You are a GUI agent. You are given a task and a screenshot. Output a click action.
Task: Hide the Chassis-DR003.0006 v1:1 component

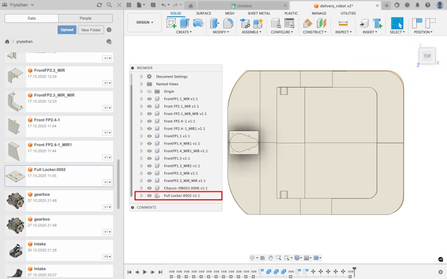click(149, 188)
